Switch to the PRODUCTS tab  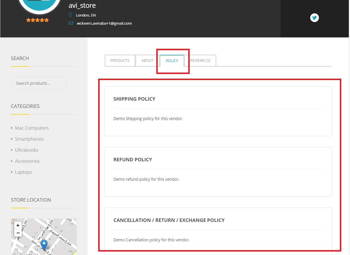coord(120,60)
